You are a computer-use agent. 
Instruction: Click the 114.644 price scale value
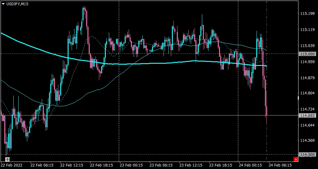pyautogui.click(x=307, y=125)
